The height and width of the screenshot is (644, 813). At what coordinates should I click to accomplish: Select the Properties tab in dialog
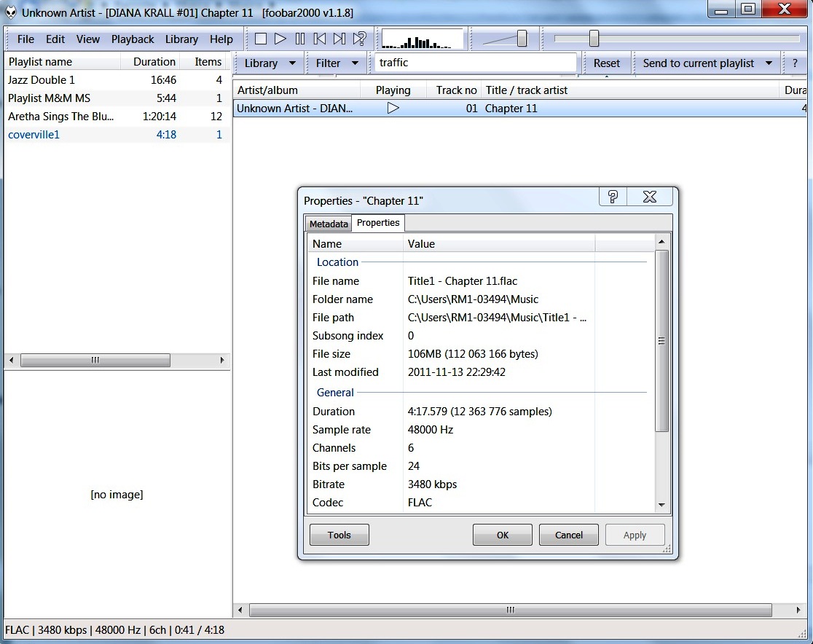[378, 222]
